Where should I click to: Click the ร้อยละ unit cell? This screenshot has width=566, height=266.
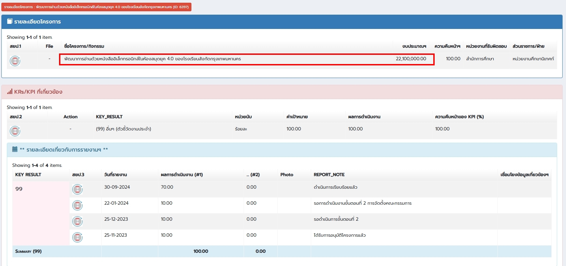pyautogui.click(x=241, y=129)
